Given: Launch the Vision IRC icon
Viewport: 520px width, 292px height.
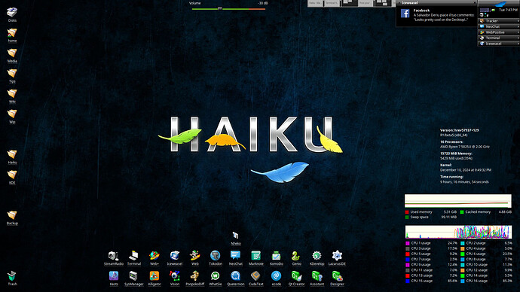Looking at the screenshot, I should [174, 275].
